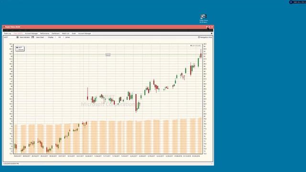Screen dimensions: 306x172
Task: Toggle the Volume series in chart legend
Action: tap(20, 50)
